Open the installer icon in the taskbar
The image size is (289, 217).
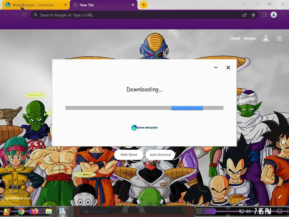tap(62, 211)
